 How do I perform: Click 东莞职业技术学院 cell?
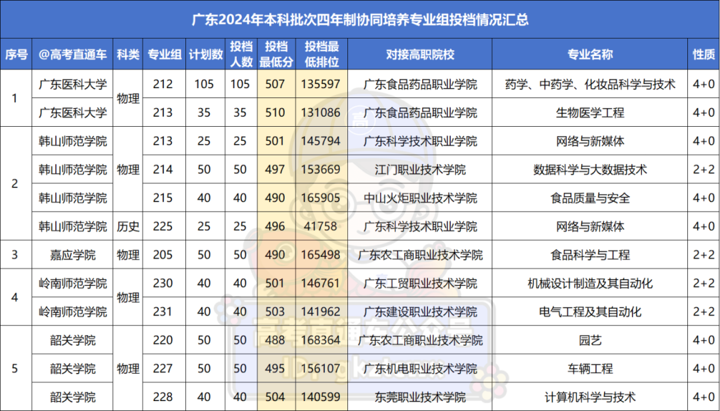(420, 397)
